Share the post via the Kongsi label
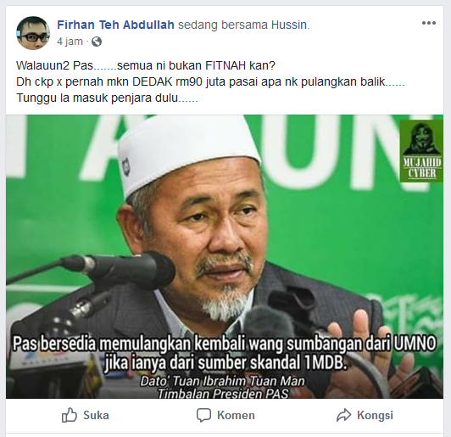Viewport: 451px width, 437px height. tap(375, 416)
